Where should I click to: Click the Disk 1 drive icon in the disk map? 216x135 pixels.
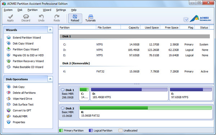[x=63, y=90]
